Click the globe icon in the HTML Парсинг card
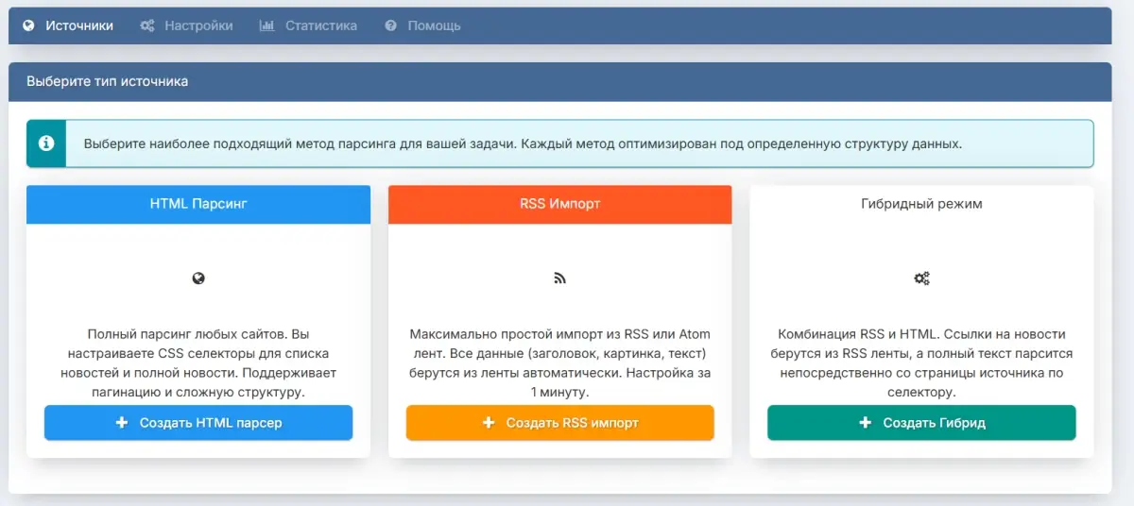The image size is (1134, 506). pyautogui.click(x=198, y=278)
